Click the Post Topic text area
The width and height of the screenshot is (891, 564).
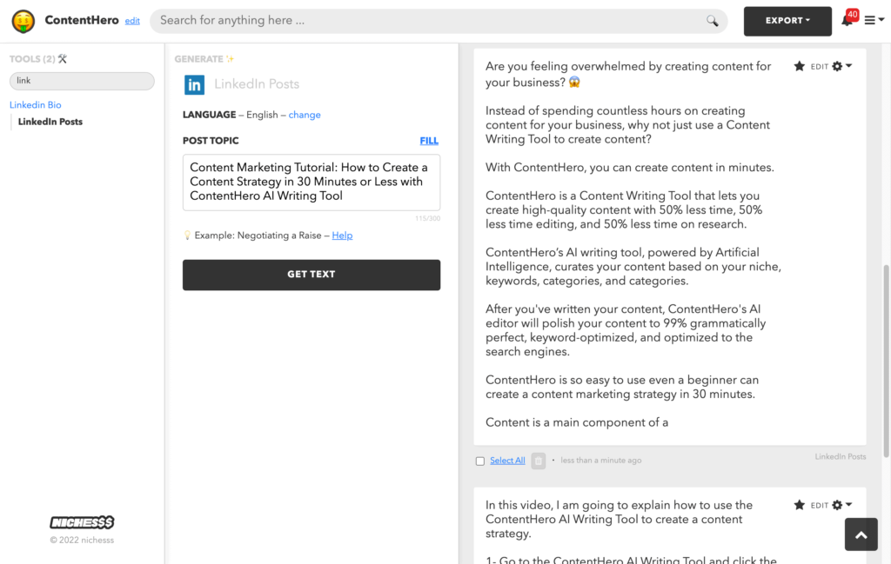pos(312,182)
